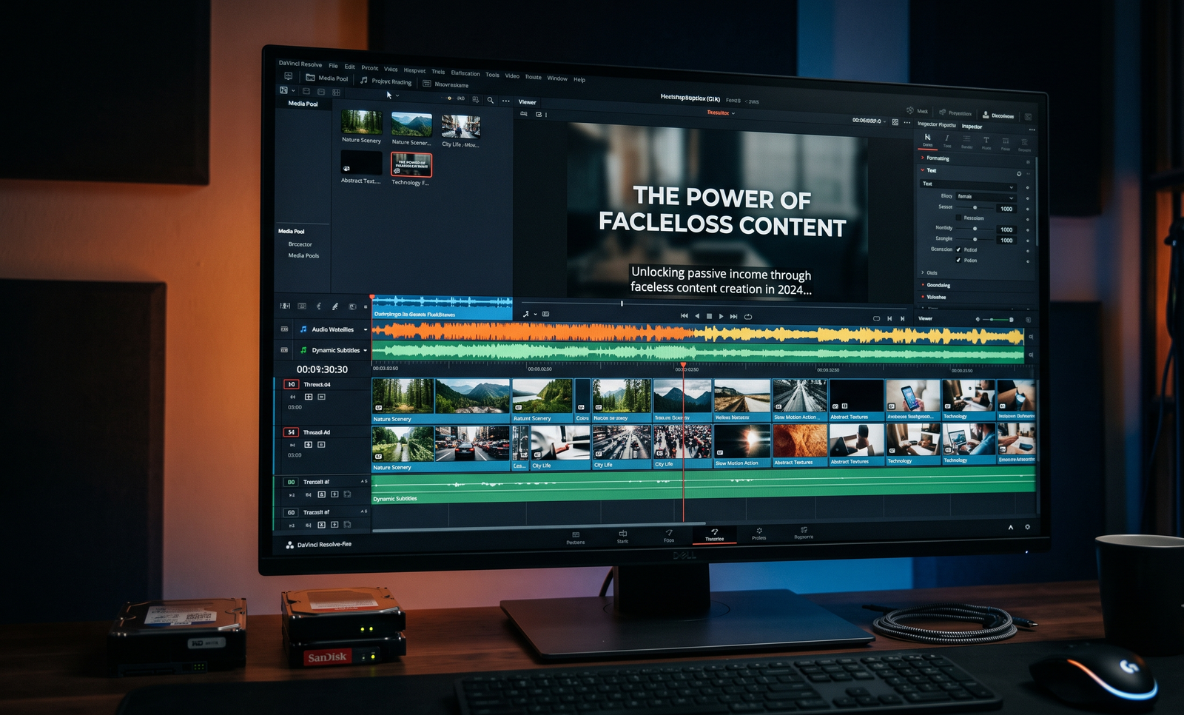Click the settings gear in the timeline's lower corner

coord(1027,527)
